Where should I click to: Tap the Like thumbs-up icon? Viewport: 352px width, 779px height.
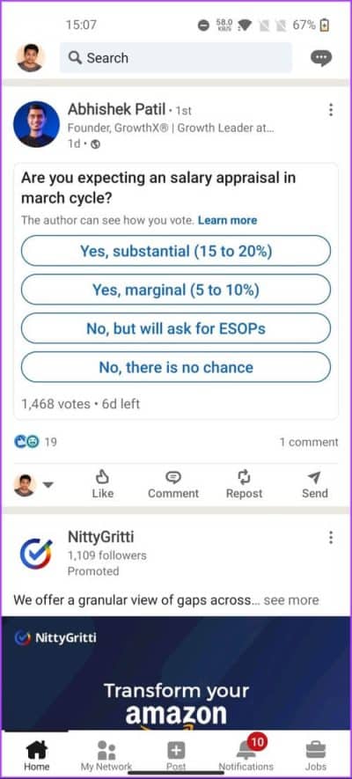102,477
